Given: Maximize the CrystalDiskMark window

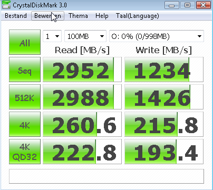Looking at the screenshot, I should pos(187,5).
